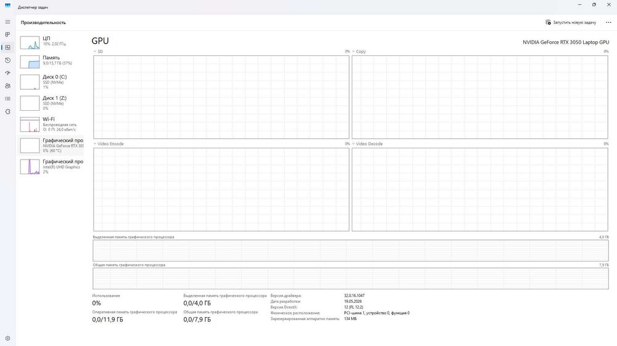Open the Services page icon
This screenshot has height=346, width=617.
7,112
